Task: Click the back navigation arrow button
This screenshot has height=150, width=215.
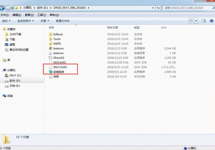Action: click(2, 8)
